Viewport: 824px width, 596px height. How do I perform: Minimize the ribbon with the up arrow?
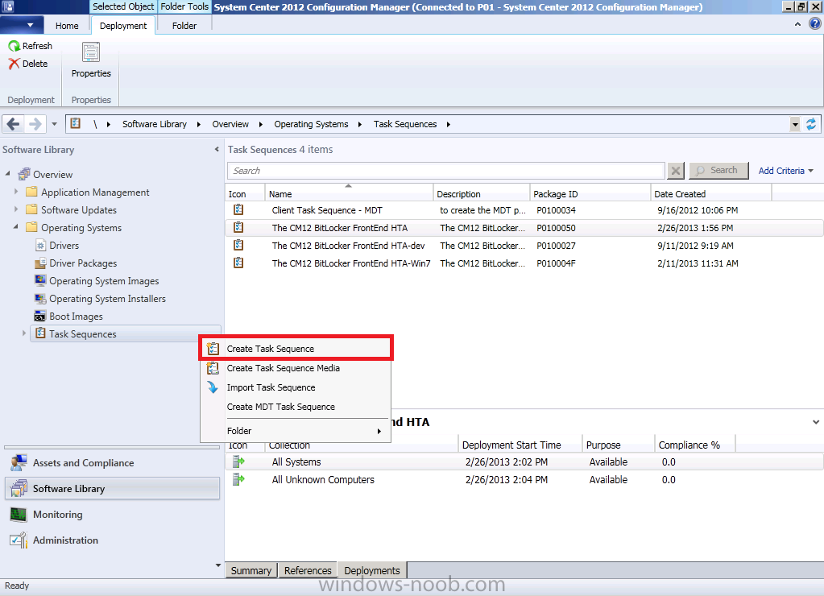pos(797,24)
